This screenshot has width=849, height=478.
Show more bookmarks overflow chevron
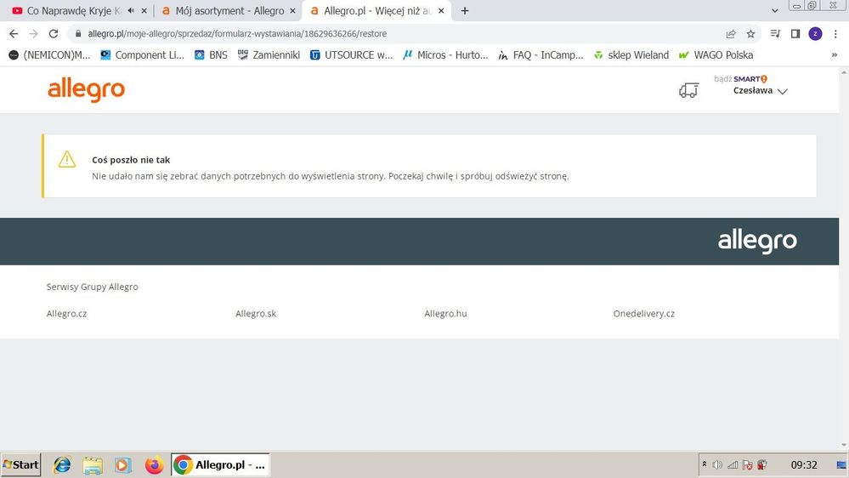pos(835,54)
